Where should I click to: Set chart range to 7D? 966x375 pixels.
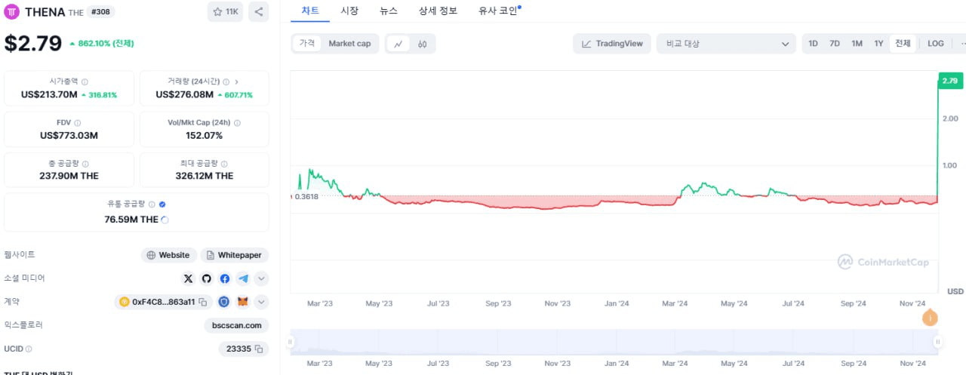(x=835, y=44)
